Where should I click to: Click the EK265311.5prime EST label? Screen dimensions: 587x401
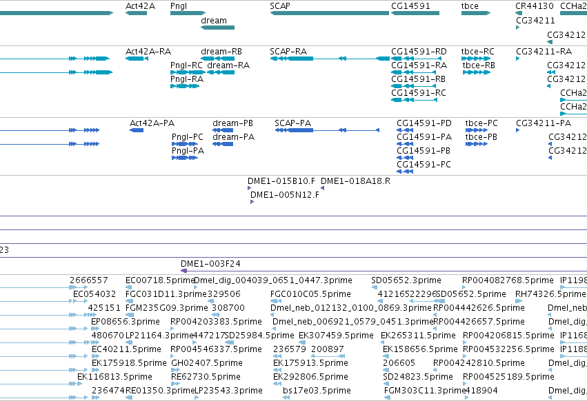(418, 336)
